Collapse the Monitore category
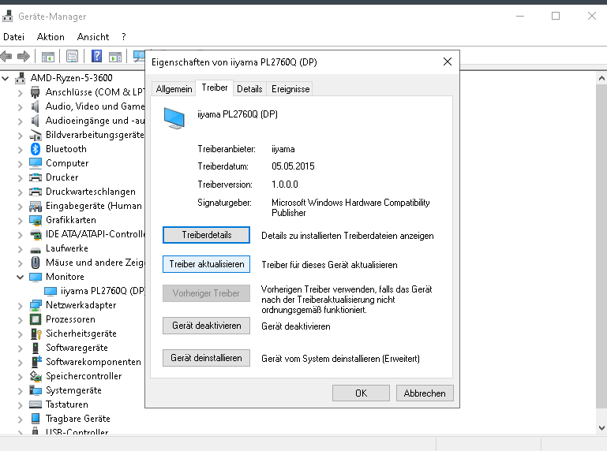Viewport: 607px width, 451px height. tap(21, 277)
